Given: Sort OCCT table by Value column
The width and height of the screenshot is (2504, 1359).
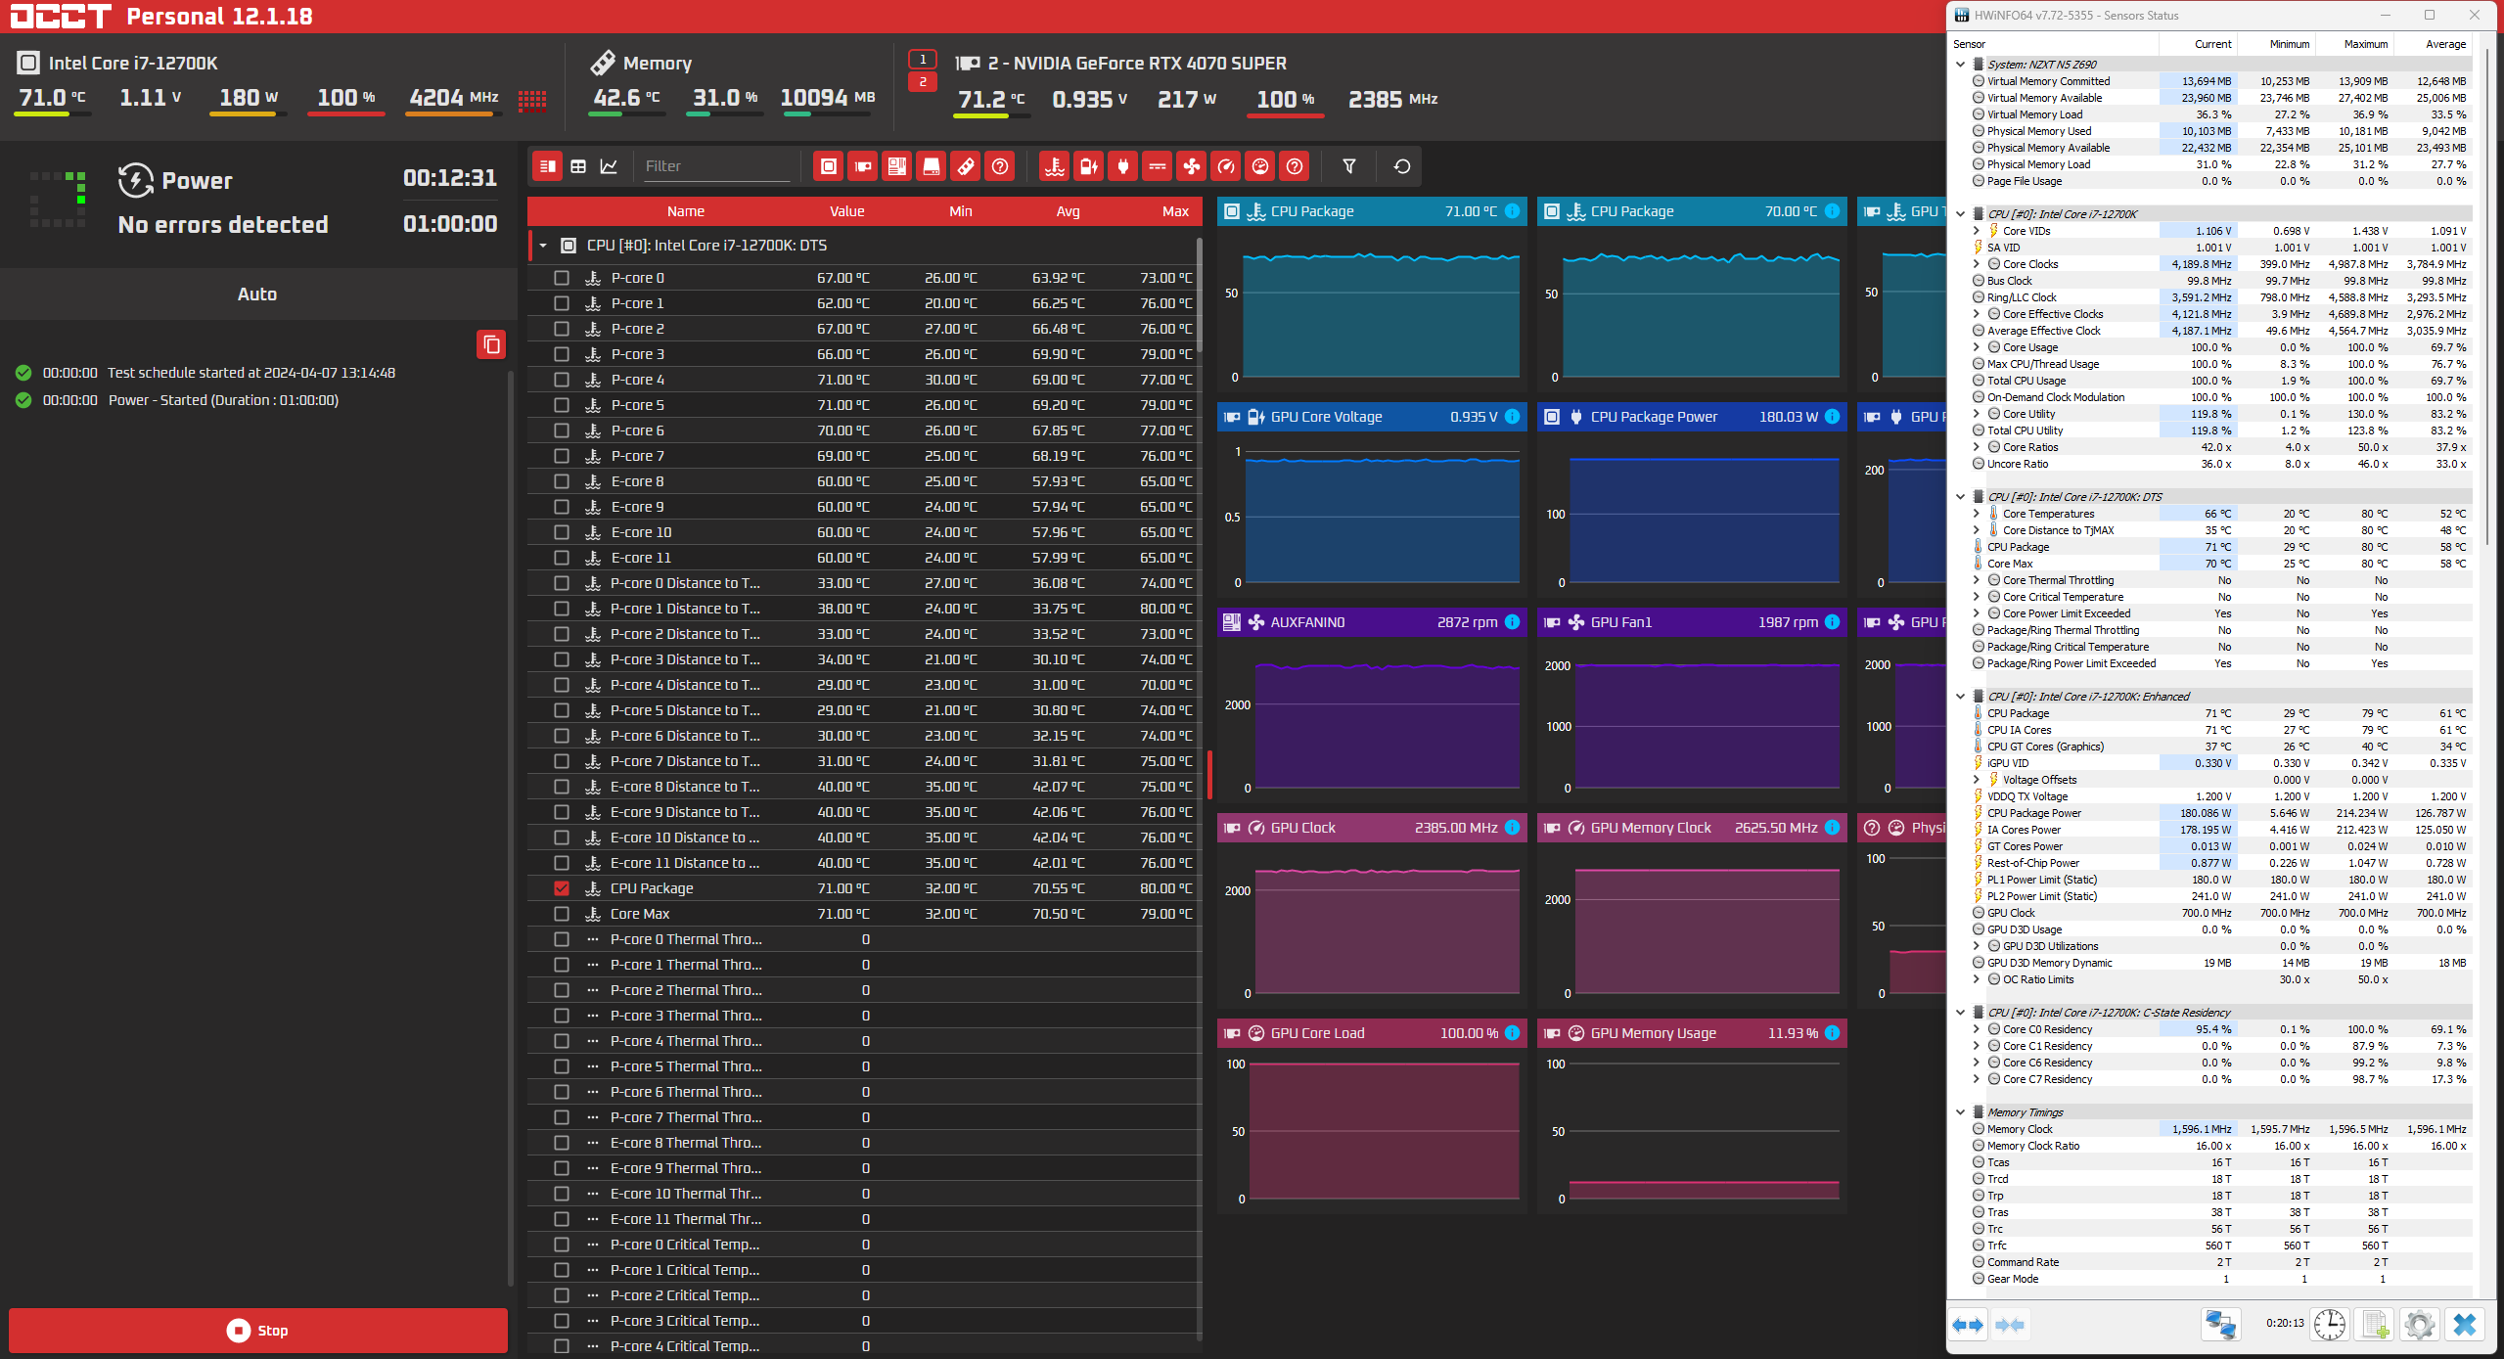Looking at the screenshot, I should pyautogui.click(x=846, y=211).
